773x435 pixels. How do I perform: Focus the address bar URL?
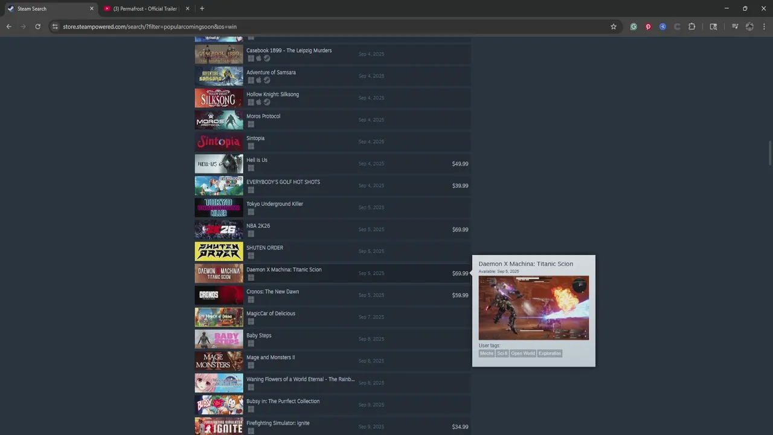[x=150, y=27]
